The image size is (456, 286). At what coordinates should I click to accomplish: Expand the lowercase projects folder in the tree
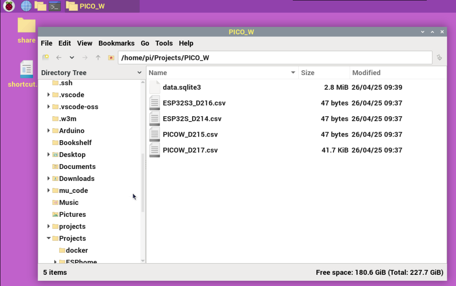click(48, 226)
